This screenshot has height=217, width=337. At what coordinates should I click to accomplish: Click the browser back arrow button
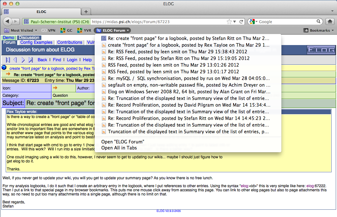pyautogui.click(x=8, y=22)
